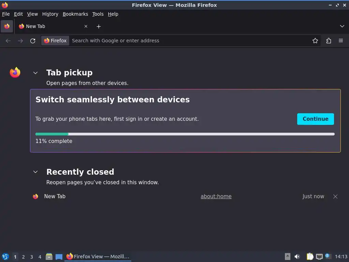Click 'Switch seamlessly between devices' title

click(x=112, y=100)
